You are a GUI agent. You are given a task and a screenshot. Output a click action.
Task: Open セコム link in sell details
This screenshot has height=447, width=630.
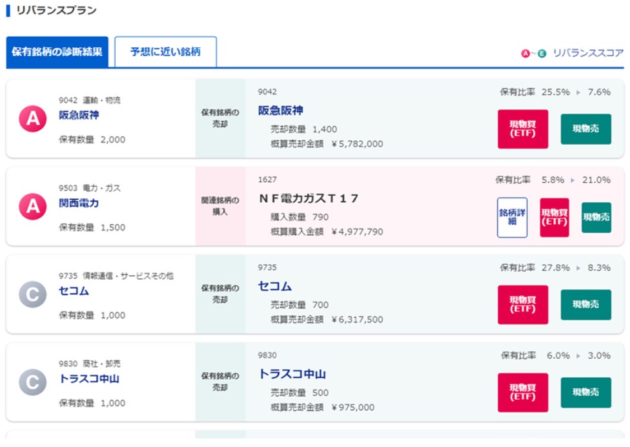tap(275, 286)
